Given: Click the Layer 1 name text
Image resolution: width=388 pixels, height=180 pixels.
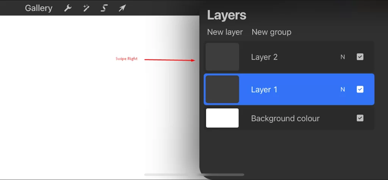Looking at the screenshot, I should tap(264, 89).
